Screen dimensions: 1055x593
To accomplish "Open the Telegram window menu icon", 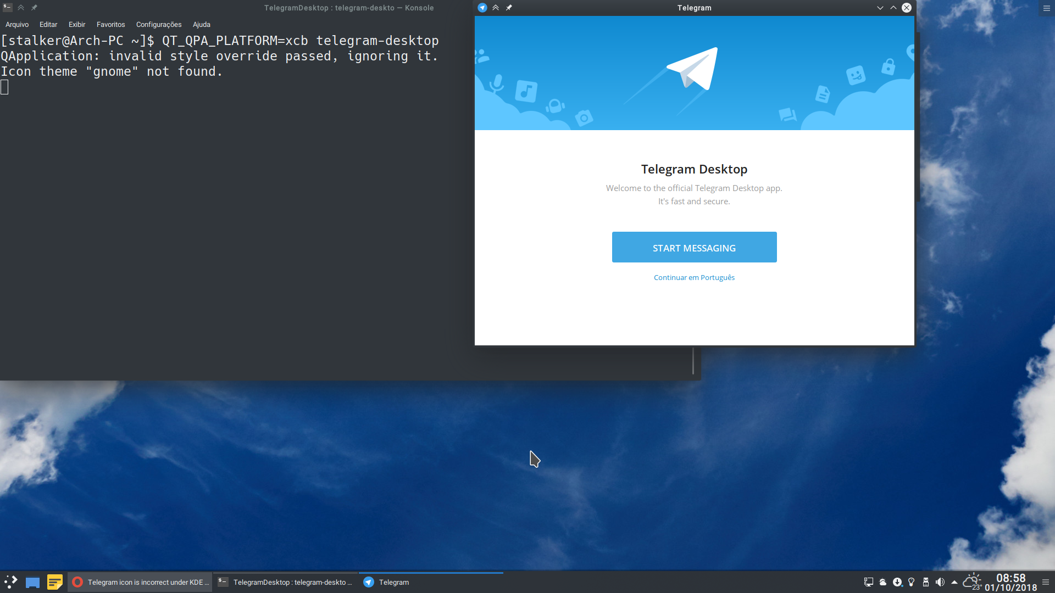I will tap(482, 8).
